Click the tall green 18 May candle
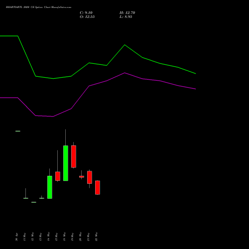Image resolution: width=249 pixels, height=249 pixels. point(66,163)
